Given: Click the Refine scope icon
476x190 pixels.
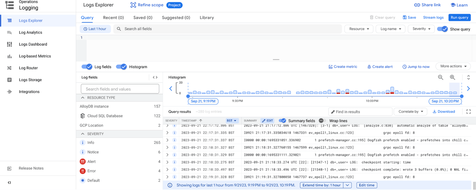Looking at the screenshot, I should click(x=133, y=5).
